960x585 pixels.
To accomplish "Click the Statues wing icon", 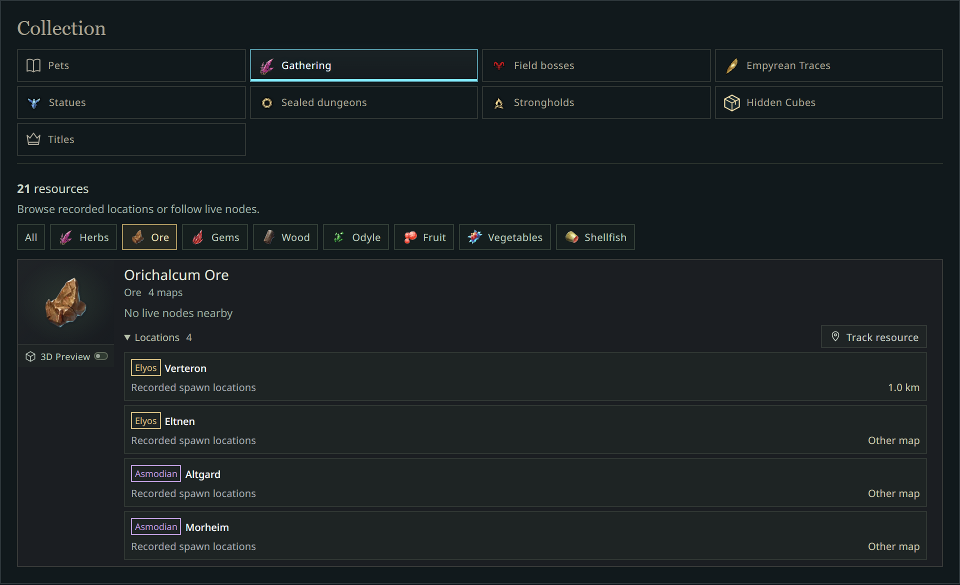I will [33, 103].
